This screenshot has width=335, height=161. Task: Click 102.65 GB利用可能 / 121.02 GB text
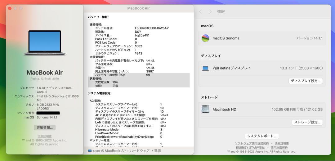point(297,110)
